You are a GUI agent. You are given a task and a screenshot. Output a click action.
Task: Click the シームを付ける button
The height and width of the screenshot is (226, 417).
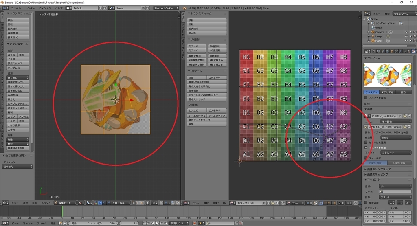tap(197, 116)
